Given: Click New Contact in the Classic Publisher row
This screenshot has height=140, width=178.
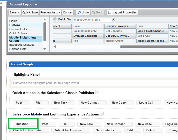Looking at the screenshot, I should (92, 103).
